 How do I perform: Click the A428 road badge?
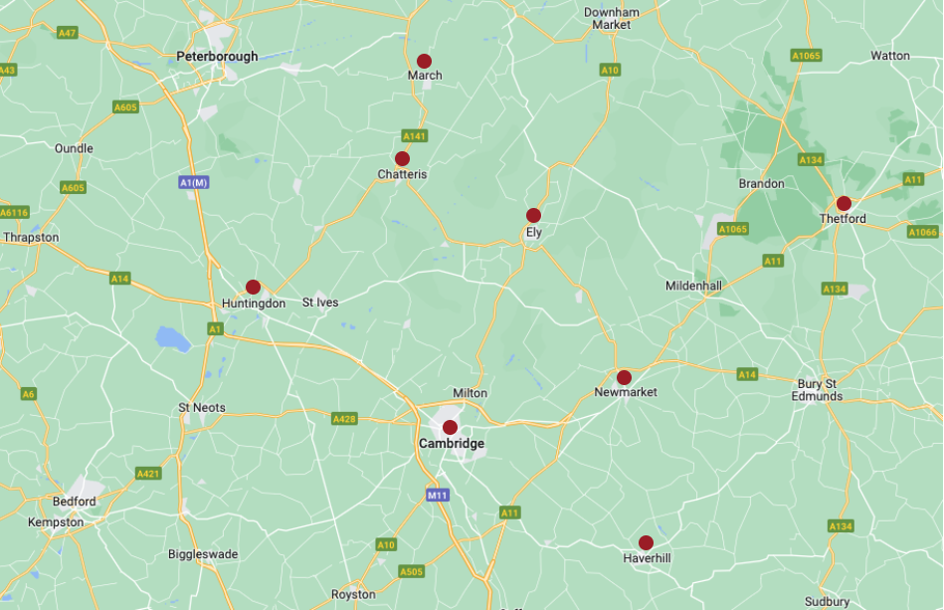pyautogui.click(x=344, y=419)
